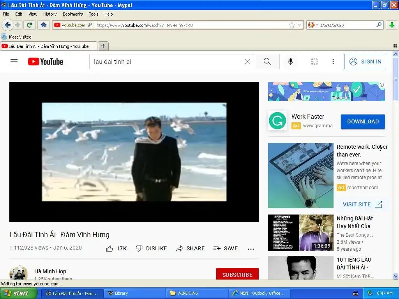Open the Bookmarks menu
Screen dimensions: 399x299
[73, 14]
